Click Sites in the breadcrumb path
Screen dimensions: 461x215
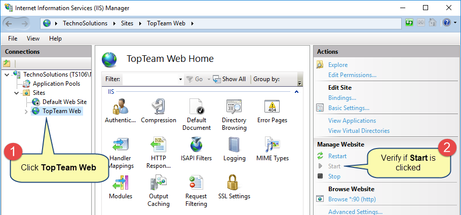pos(127,23)
